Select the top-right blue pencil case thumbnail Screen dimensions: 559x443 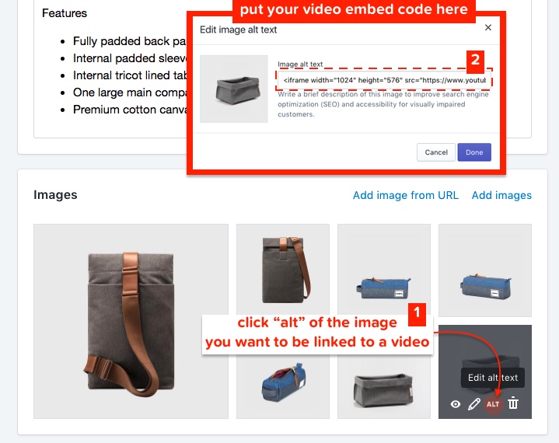point(485,270)
